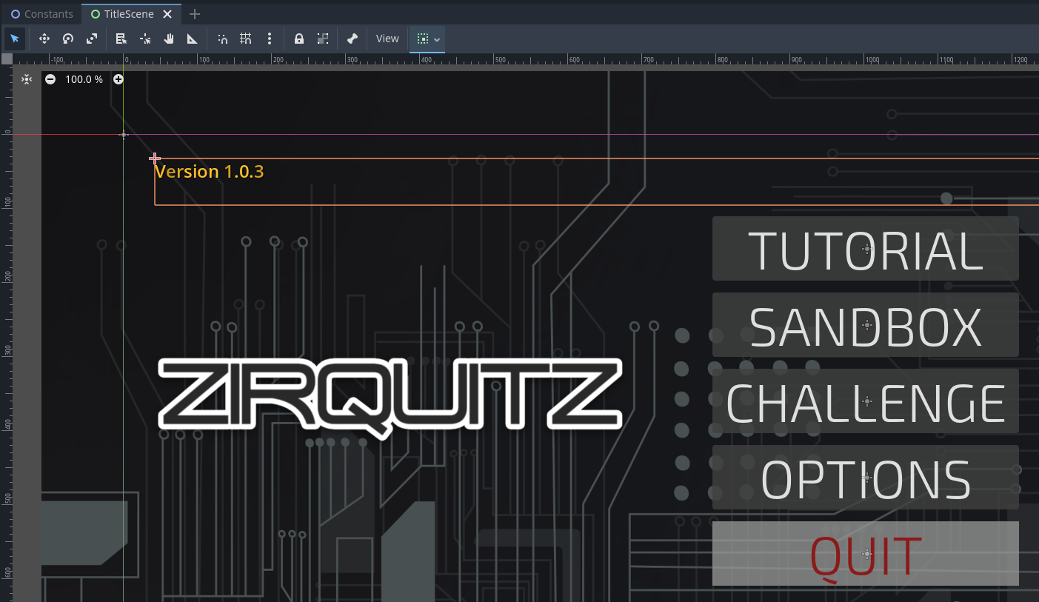Zoom out with the minus button

(x=50, y=79)
